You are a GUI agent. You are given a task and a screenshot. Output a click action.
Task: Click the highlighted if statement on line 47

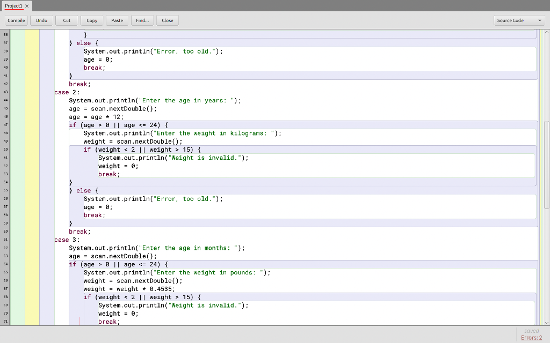click(117, 124)
